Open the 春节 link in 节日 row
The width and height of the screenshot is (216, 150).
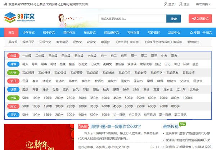(35, 81)
